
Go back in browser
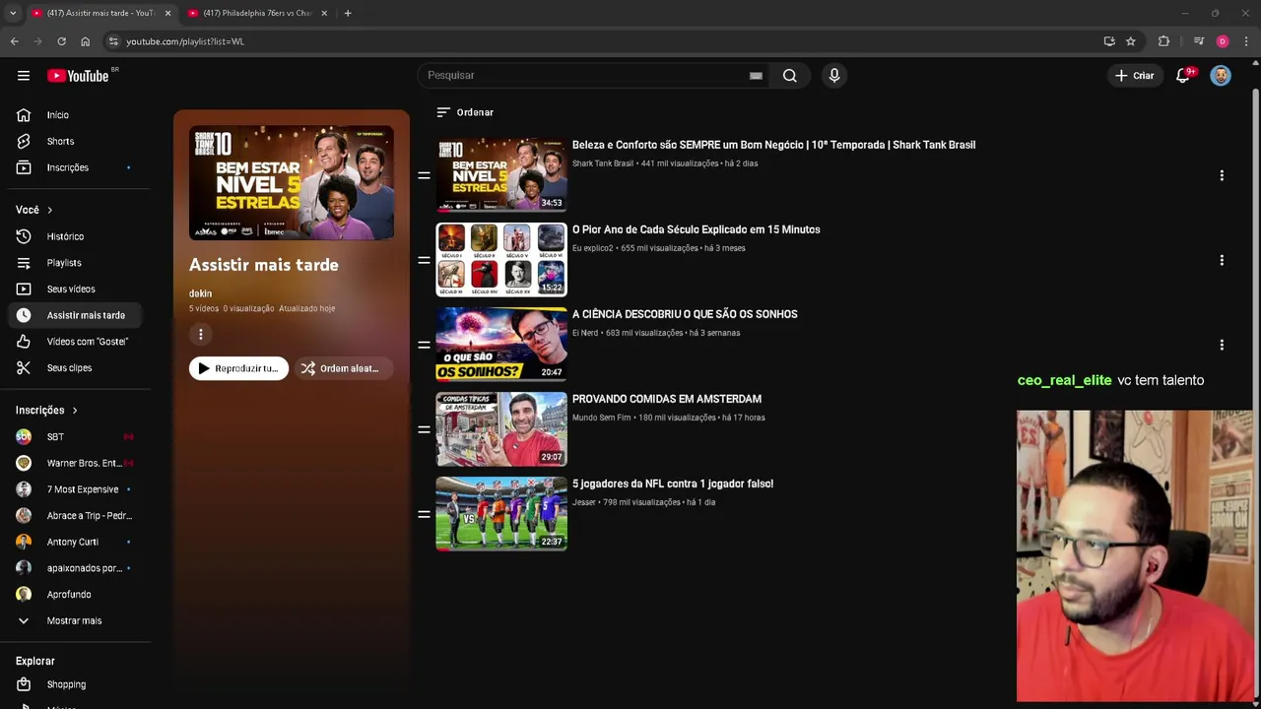pyautogui.click(x=14, y=41)
